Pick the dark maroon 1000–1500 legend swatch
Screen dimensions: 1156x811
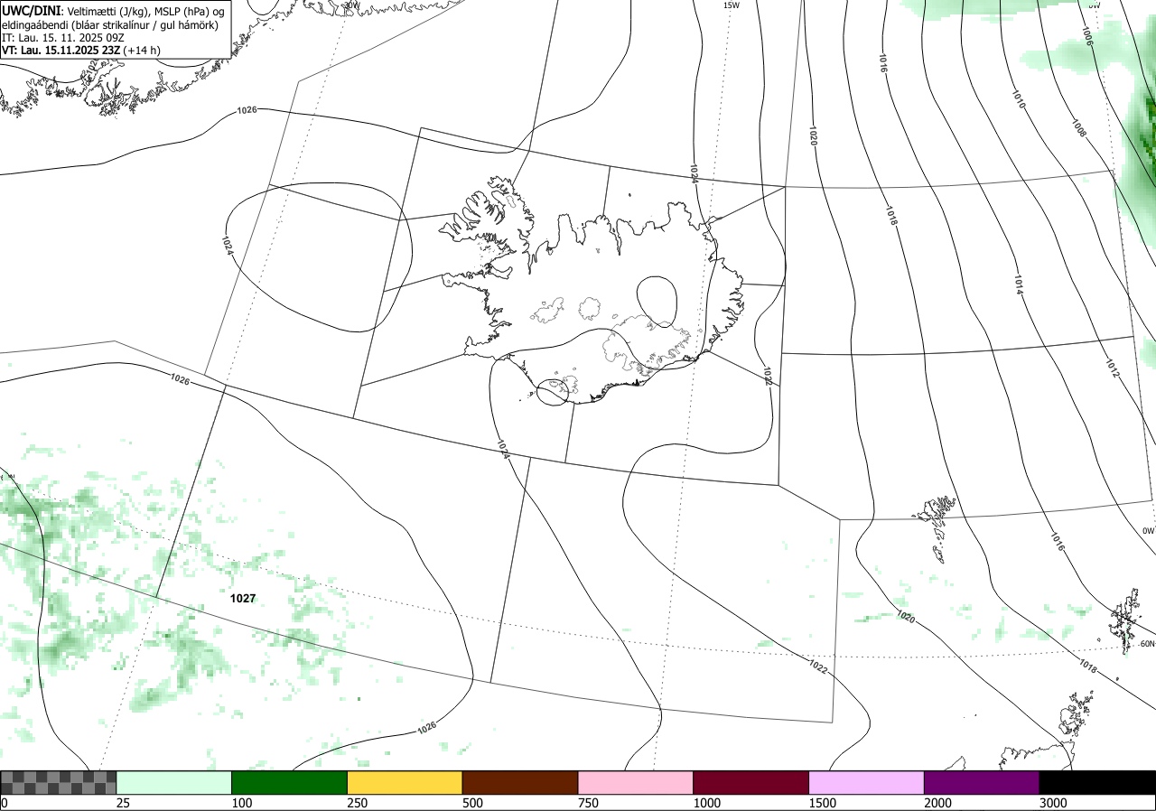coord(751,782)
